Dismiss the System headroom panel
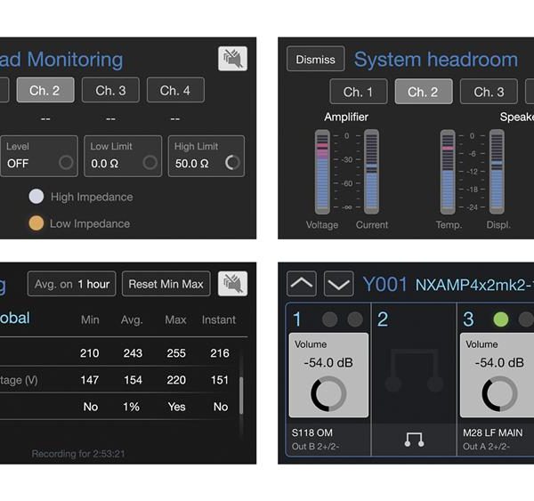Screen dimensions: 534x501 point(315,60)
